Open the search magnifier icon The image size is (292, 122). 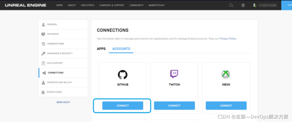click(231, 5)
